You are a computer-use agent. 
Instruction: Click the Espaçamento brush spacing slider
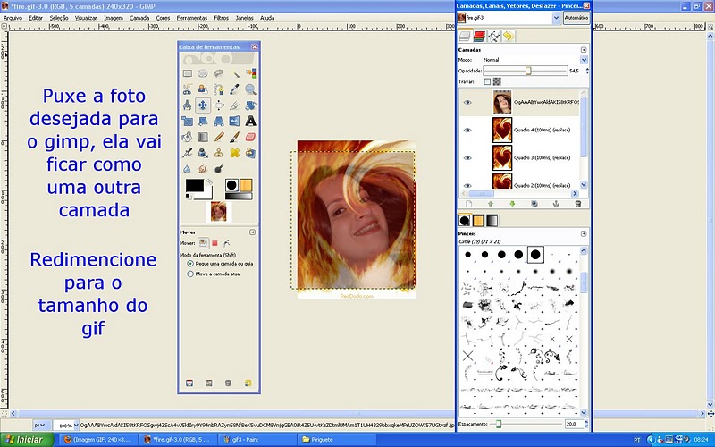tap(526, 424)
